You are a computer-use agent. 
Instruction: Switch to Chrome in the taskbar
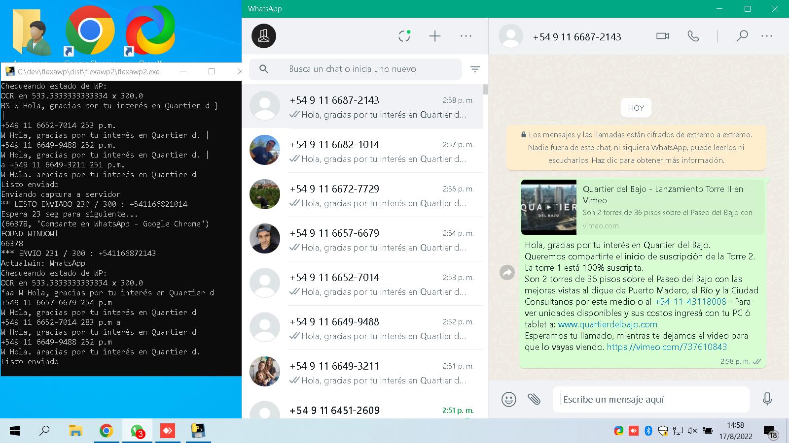[x=106, y=431]
